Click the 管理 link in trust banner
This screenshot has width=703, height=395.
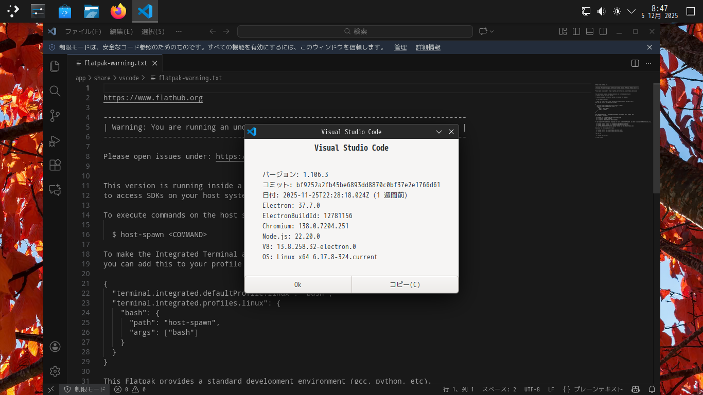click(400, 47)
